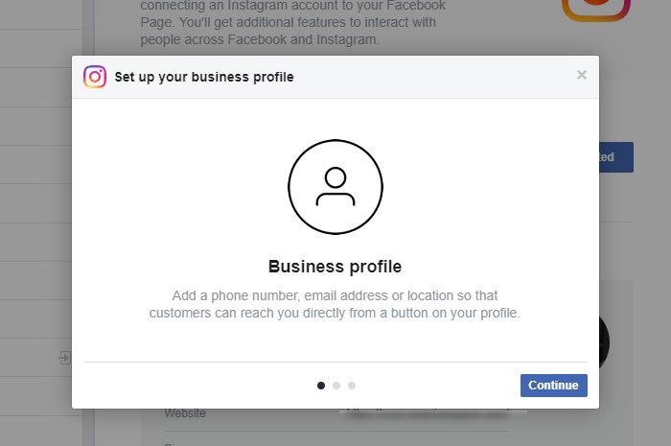
Task: Click the arrow icon in the left sidebar
Action: [64, 358]
